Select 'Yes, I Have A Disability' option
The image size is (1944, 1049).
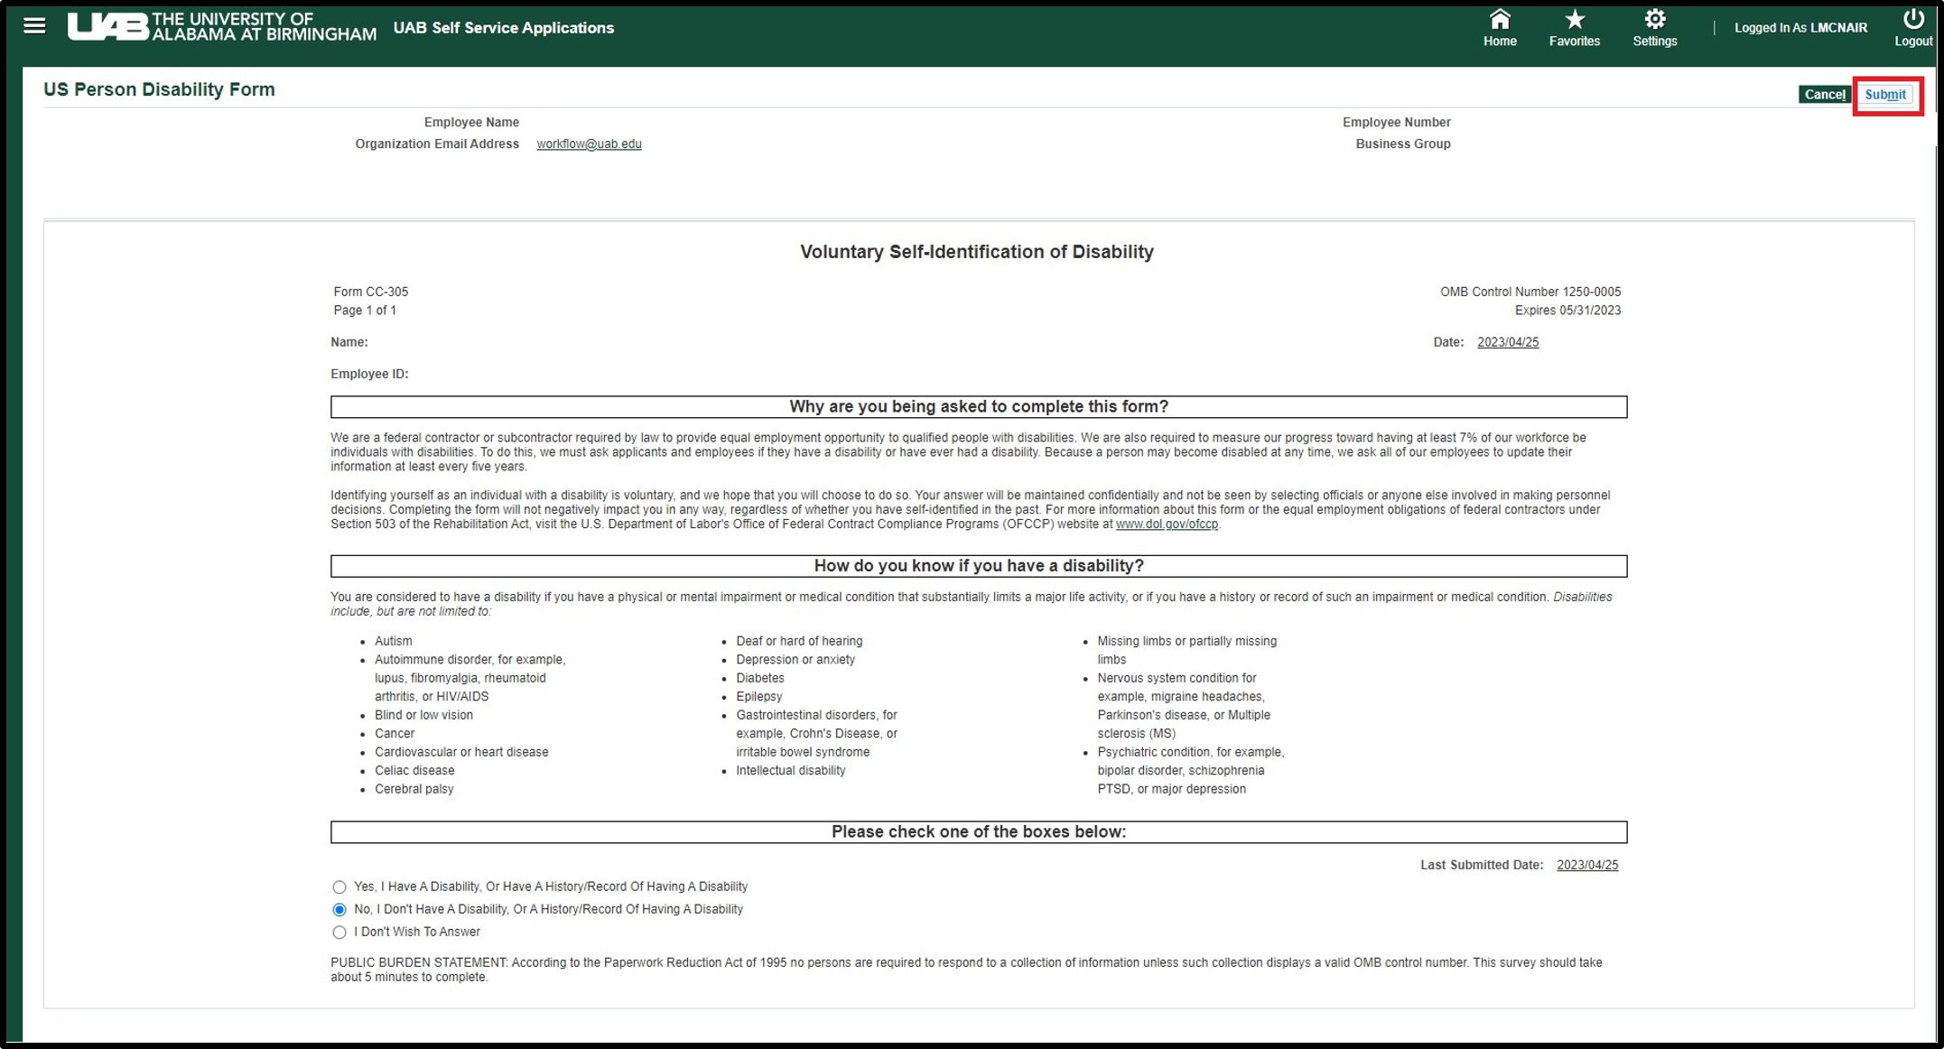click(x=340, y=887)
